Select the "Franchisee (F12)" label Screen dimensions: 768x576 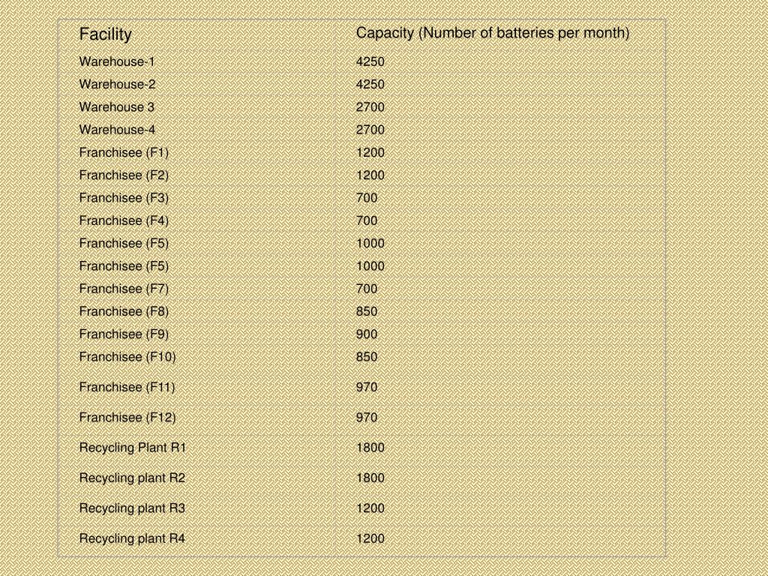tap(127, 418)
